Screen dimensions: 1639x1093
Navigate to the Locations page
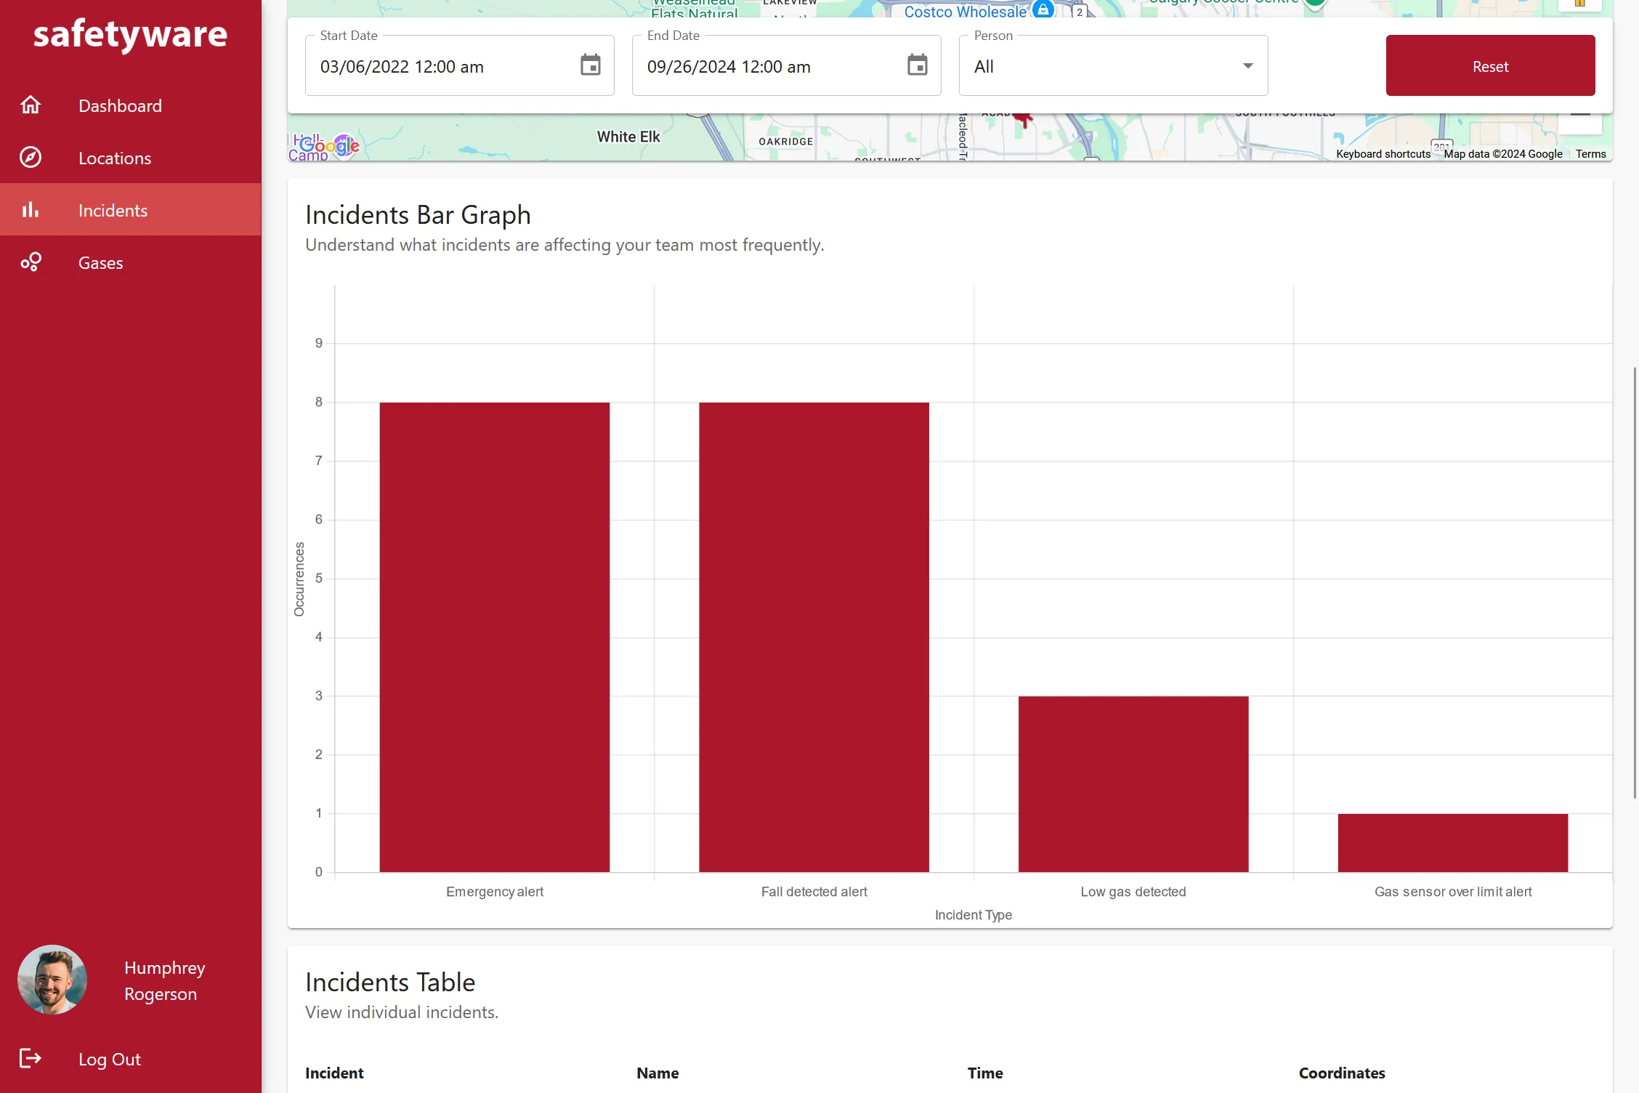pyautogui.click(x=131, y=158)
